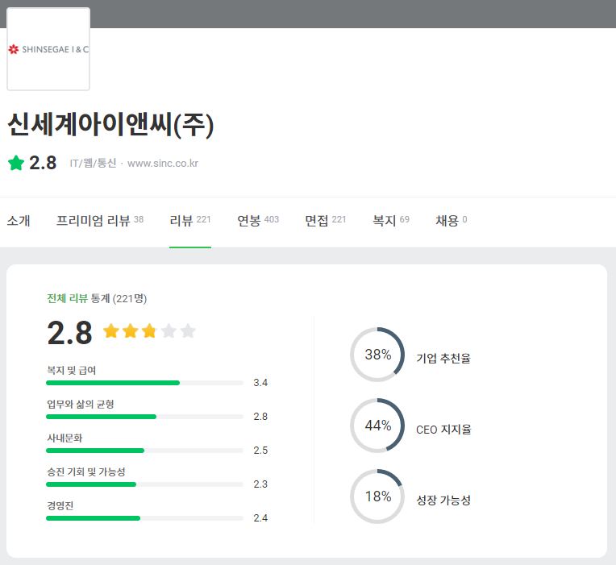
Task: Switch to the 소개 tab
Action: click(19, 220)
